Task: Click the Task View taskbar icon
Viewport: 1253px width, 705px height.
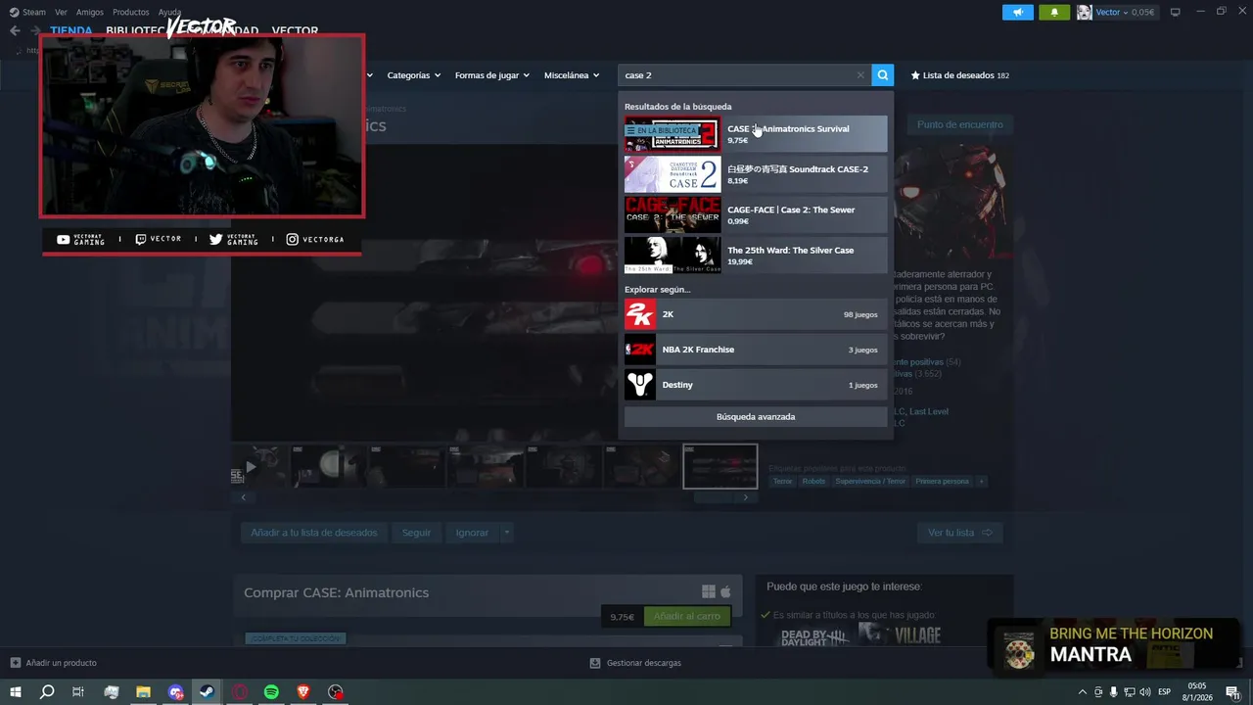Action: point(78,692)
